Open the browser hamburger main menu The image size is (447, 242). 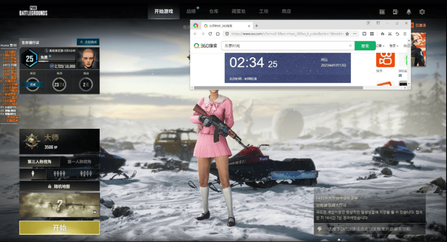(405, 34)
